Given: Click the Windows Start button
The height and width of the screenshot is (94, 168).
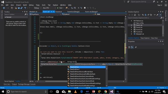Looking at the screenshot, I should [x=3, y=92].
